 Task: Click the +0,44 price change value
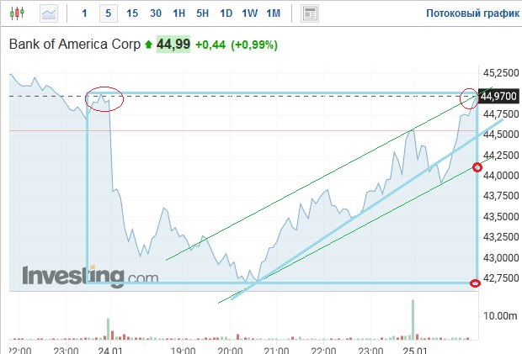pyautogui.click(x=210, y=45)
